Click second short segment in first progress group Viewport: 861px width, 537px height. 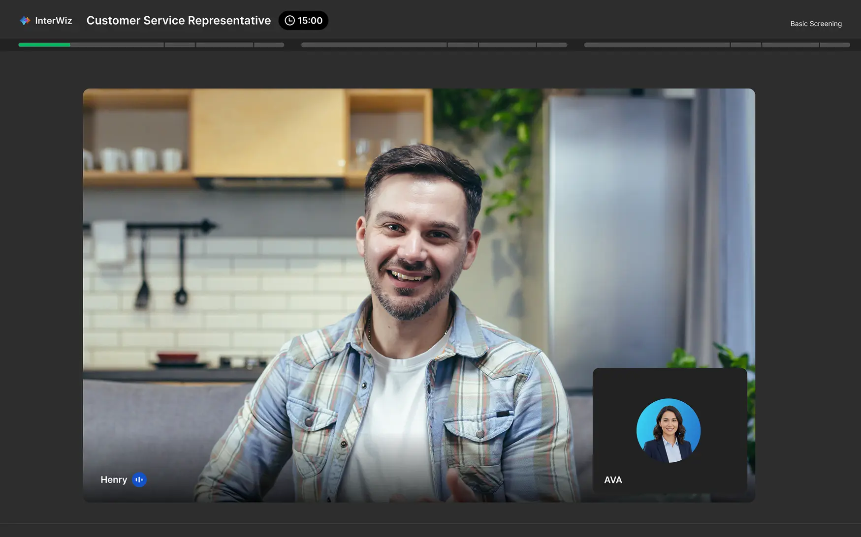pos(180,45)
